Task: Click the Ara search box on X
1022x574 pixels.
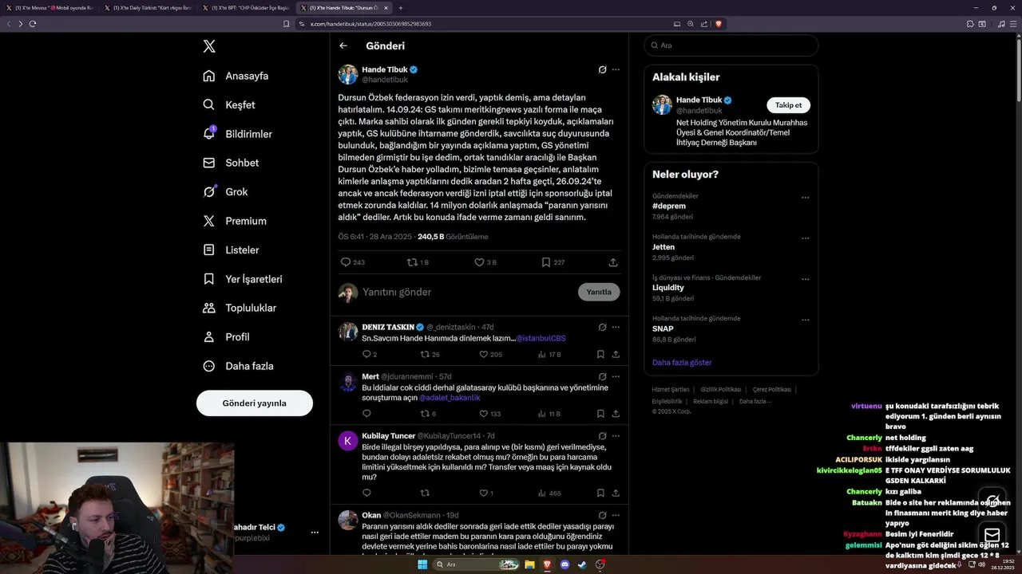Action: (731, 45)
